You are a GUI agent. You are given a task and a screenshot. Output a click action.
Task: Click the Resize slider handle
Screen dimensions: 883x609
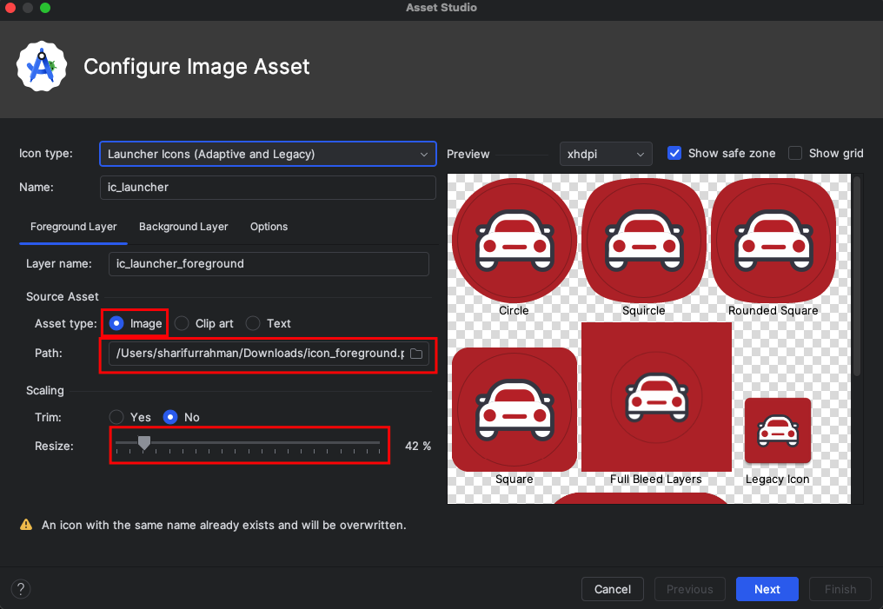(144, 444)
